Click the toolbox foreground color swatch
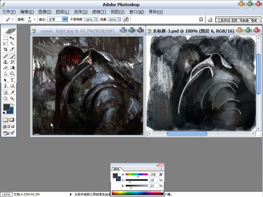This screenshot has height=197, width=263. click(x=6, y=107)
